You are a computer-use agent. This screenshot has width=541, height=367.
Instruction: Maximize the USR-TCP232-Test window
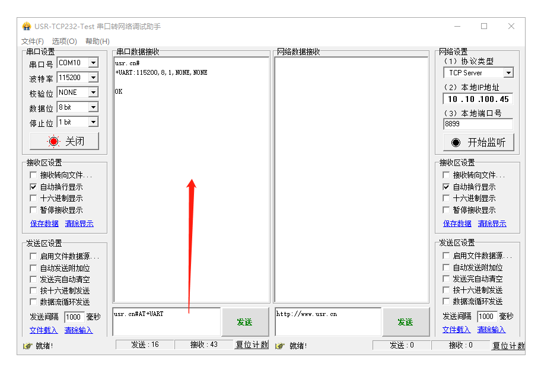click(x=484, y=26)
